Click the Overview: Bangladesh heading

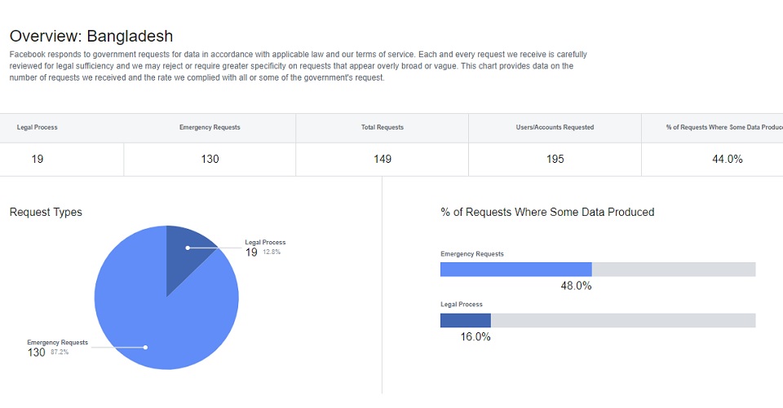click(x=91, y=37)
